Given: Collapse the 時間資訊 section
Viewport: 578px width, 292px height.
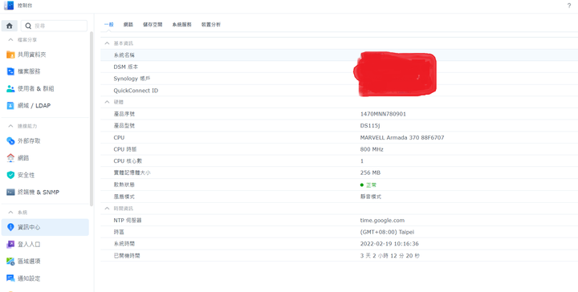Looking at the screenshot, I should pyautogui.click(x=108, y=209).
